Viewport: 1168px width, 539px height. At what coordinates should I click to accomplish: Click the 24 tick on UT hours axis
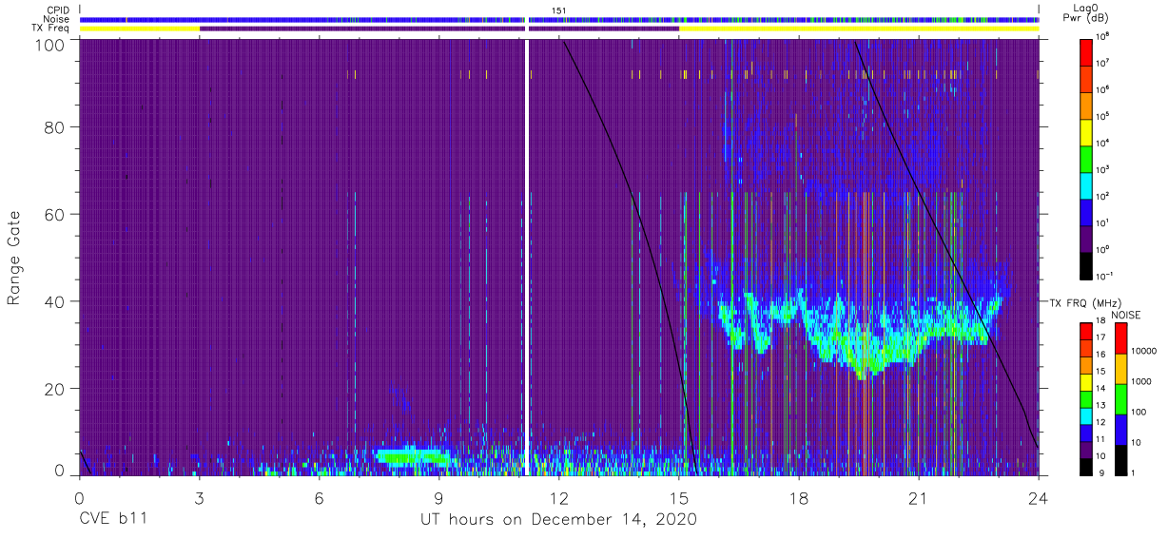(1038, 496)
